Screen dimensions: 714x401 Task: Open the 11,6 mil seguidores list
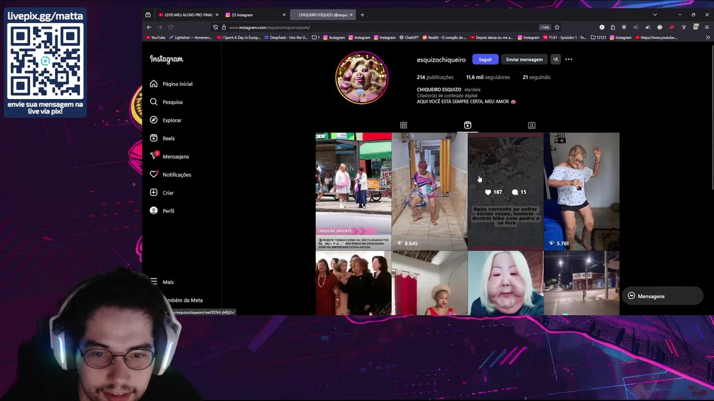(x=488, y=77)
